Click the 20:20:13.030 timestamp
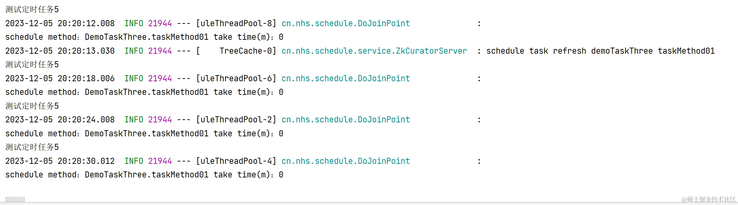Image resolution: width=738 pixels, height=205 pixels. (x=86, y=51)
